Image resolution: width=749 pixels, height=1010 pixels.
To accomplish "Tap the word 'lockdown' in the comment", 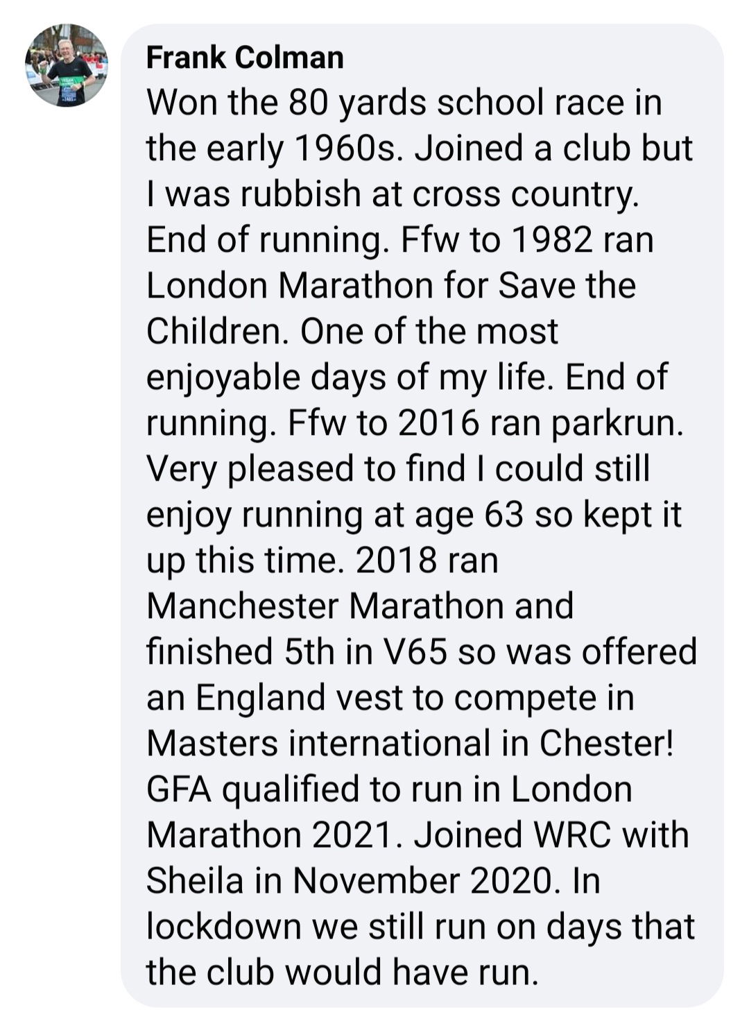I will (x=225, y=927).
